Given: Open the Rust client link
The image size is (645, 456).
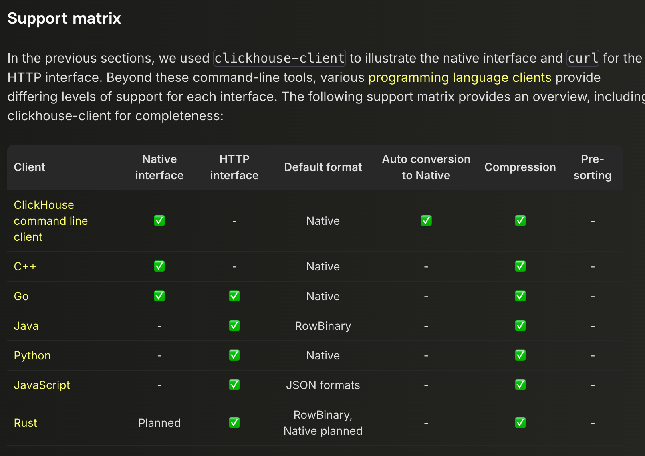Looking at the screenshot, I should (25, 423).
